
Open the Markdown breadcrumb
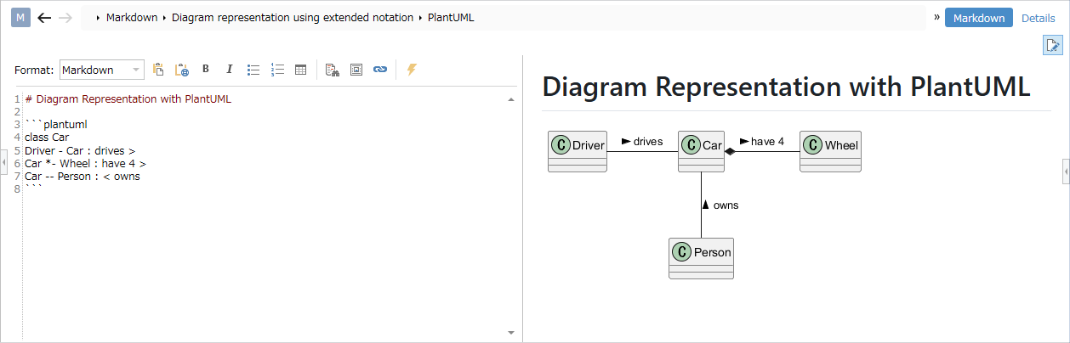[x=132, y=17]
